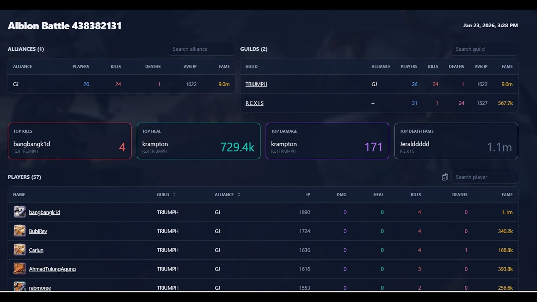This screenshot has height=302, width=537.
Task: Click krampton name in Top Heal card
Action: pyautogui.click(x=155, y=144)
